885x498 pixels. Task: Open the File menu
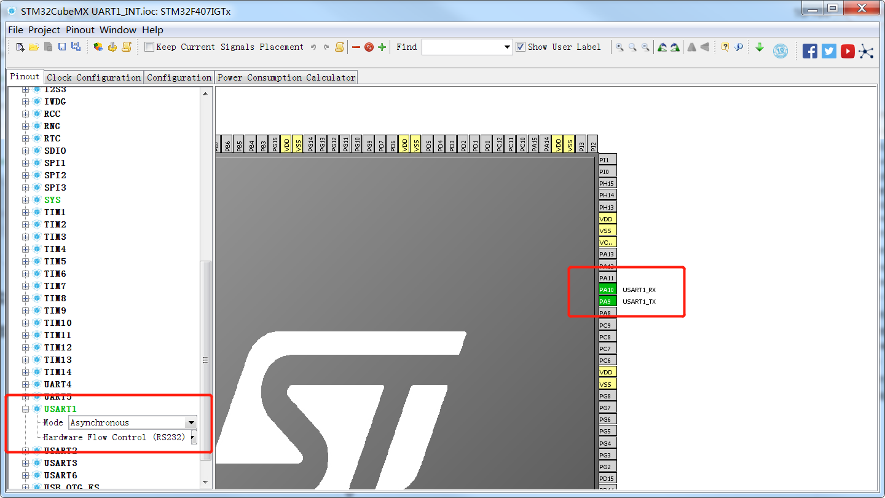point(15,30)
